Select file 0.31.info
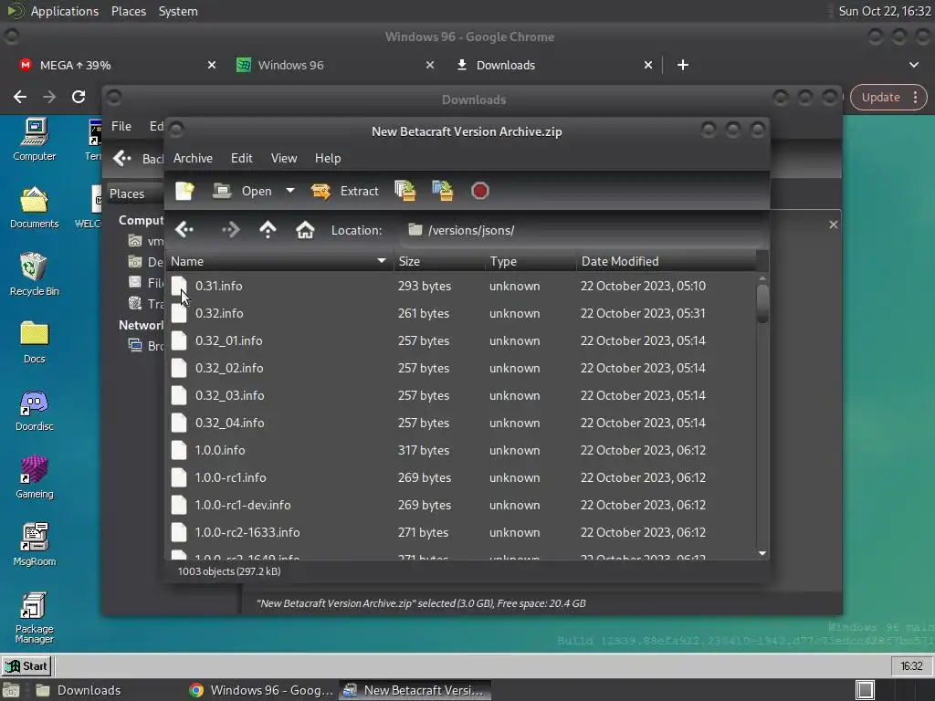 pyautogui.click(x=461, y=286)
